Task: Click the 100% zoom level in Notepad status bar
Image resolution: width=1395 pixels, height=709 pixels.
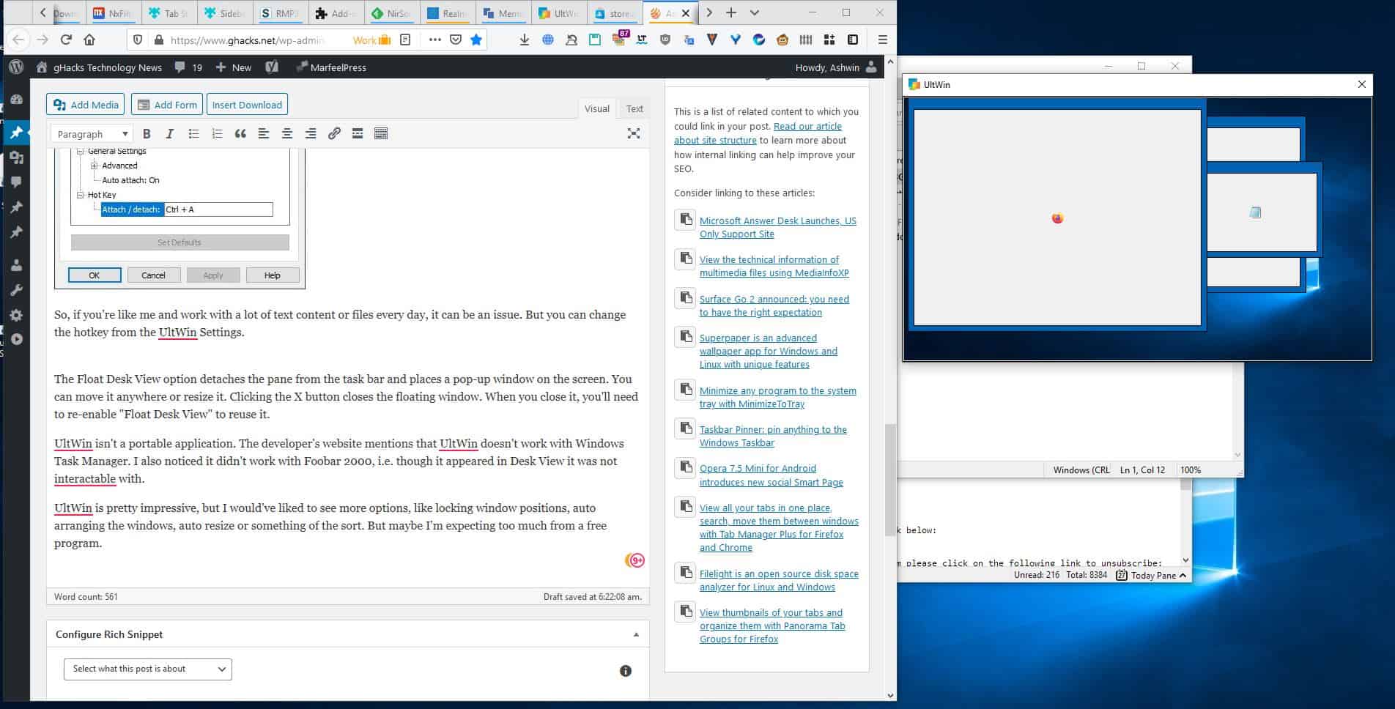Action: 1191,470
